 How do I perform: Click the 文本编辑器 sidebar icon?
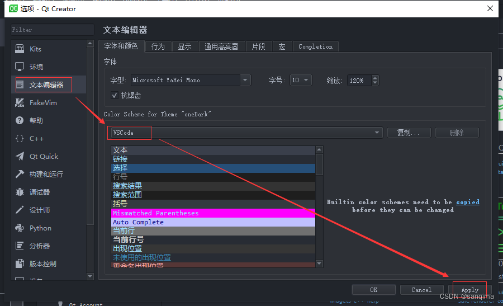[20, 84]
